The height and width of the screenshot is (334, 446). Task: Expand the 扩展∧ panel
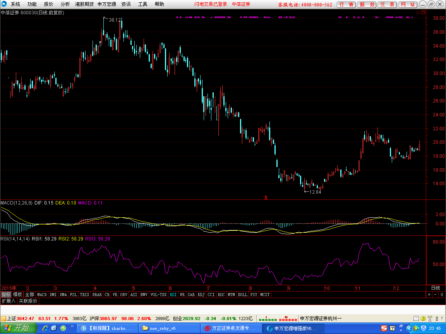[9, 301]
